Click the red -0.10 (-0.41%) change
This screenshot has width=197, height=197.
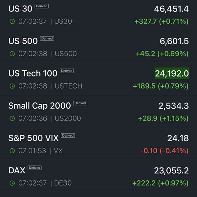pyautogui.click(x=164, y=151)
